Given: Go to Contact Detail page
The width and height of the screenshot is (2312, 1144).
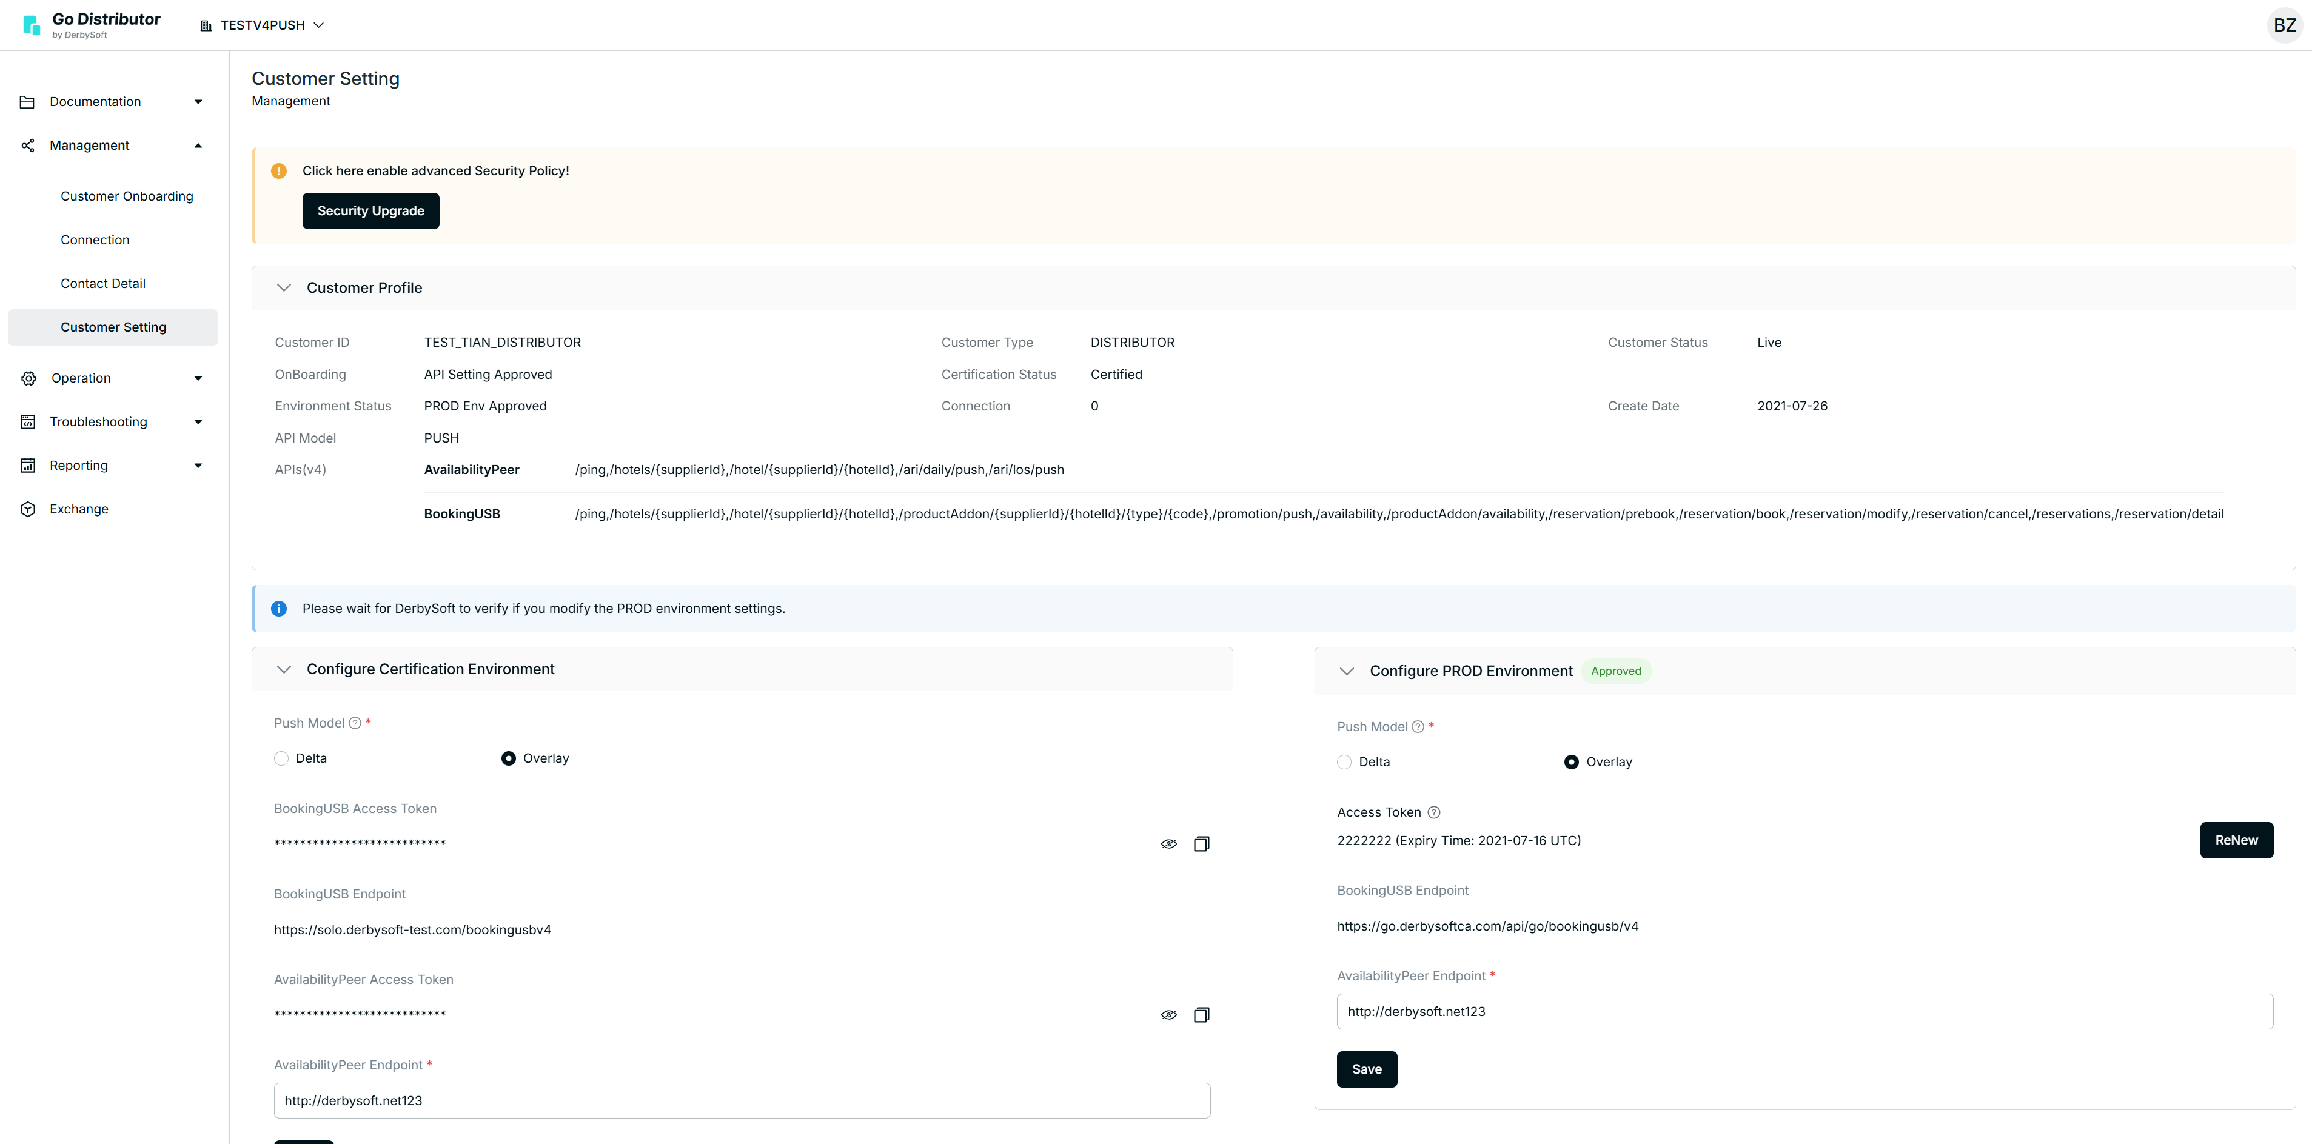Looking at the screenshot, I should pyautogui.click(x=102, y=284).
